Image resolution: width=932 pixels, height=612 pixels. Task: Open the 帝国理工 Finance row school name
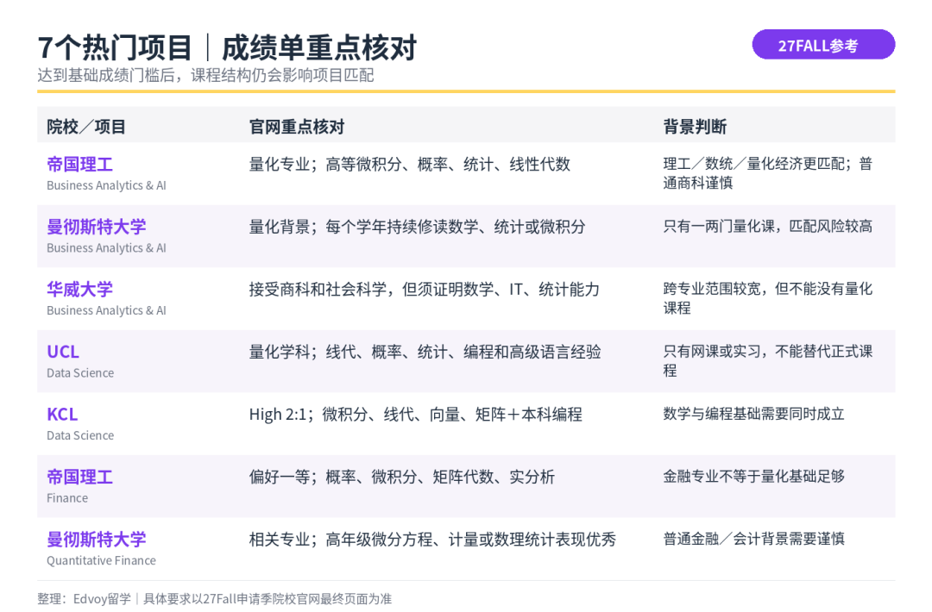(79, 477)
